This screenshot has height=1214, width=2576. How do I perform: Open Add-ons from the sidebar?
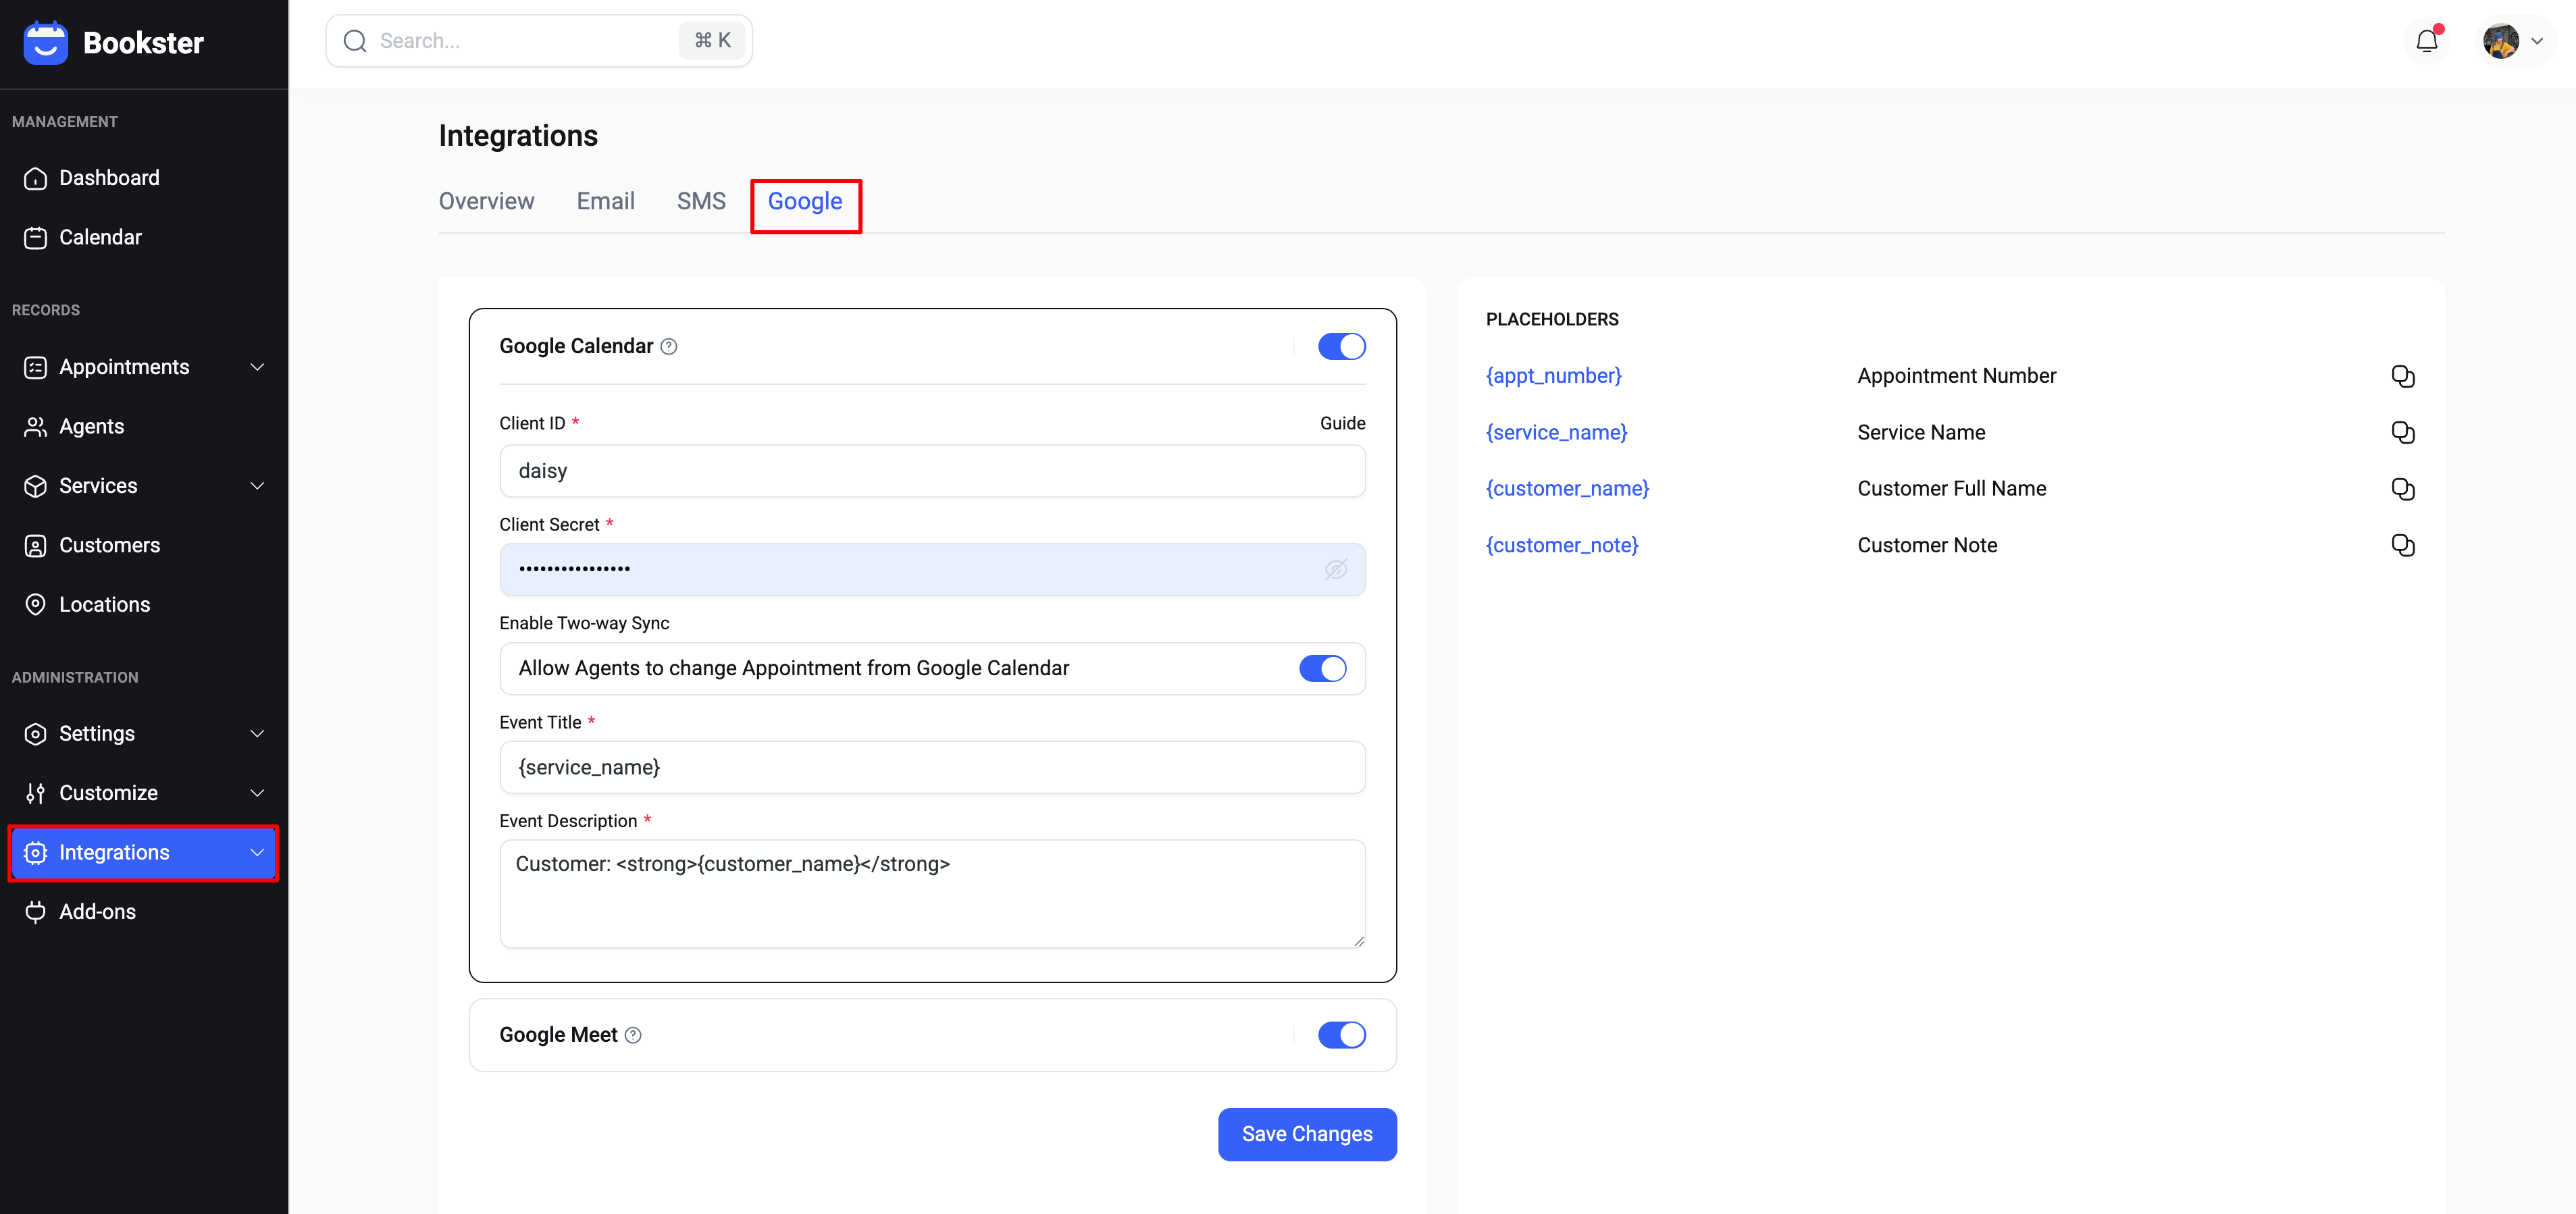click(97, 911)
